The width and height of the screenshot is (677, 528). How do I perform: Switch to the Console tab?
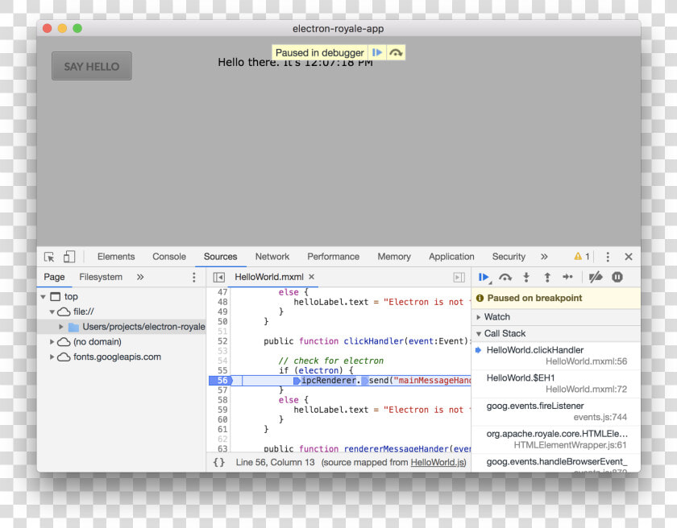point(168,257)
